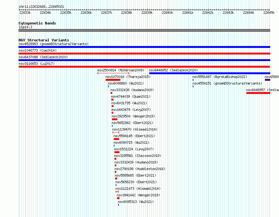Screen dimensions: 279x217
Task: Open the nsv6448957 label
Action: pyautogui.click(x=263, y=90)
